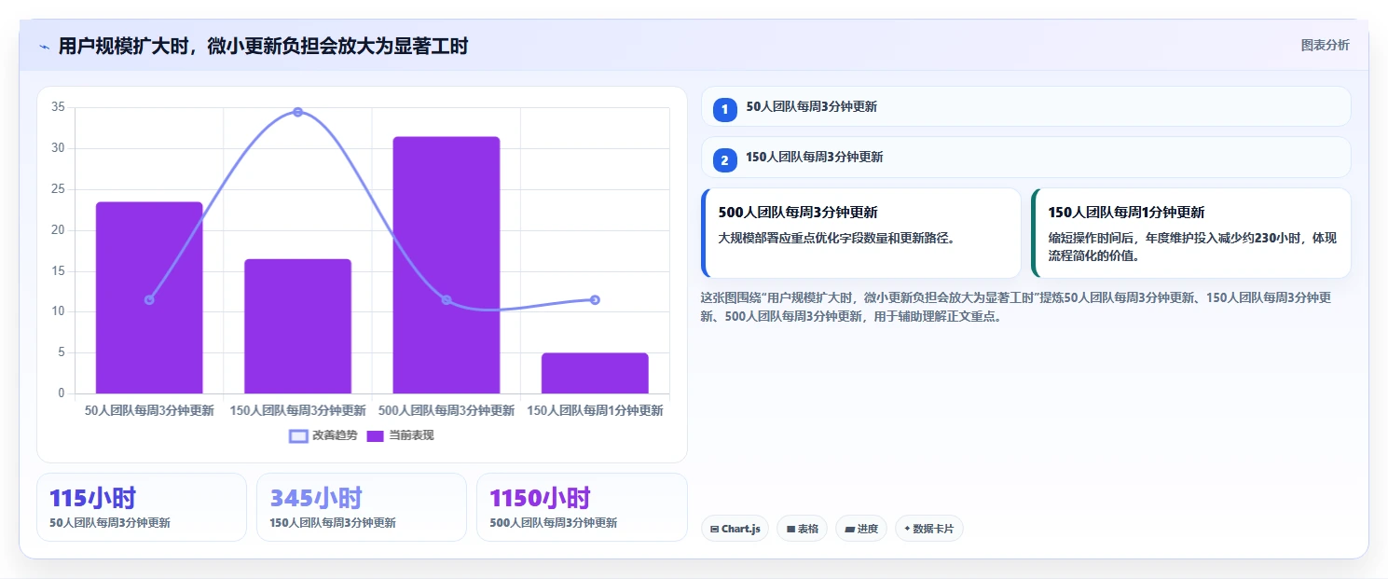This screenshot has width=1388, height=579.
Task: Click the lightning icon beside the header title
Action: [x=44, y=47]
